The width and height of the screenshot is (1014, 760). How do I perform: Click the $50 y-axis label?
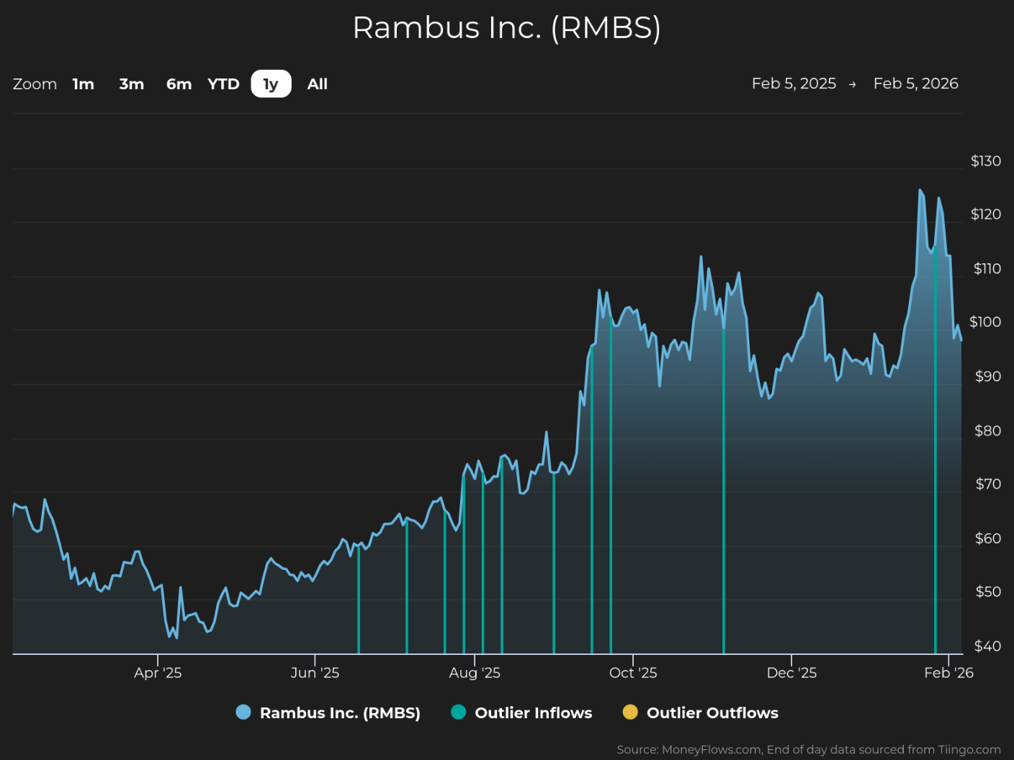(x=988, y=592)
